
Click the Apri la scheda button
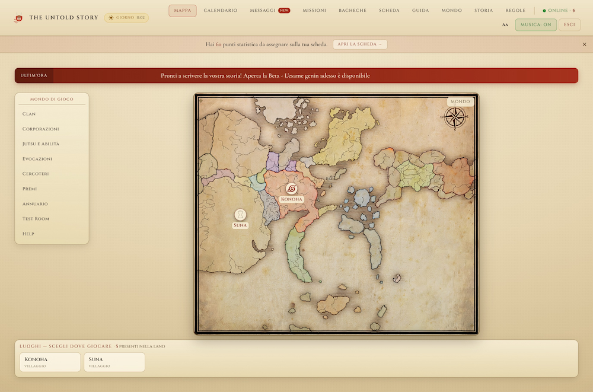[360, 44]
